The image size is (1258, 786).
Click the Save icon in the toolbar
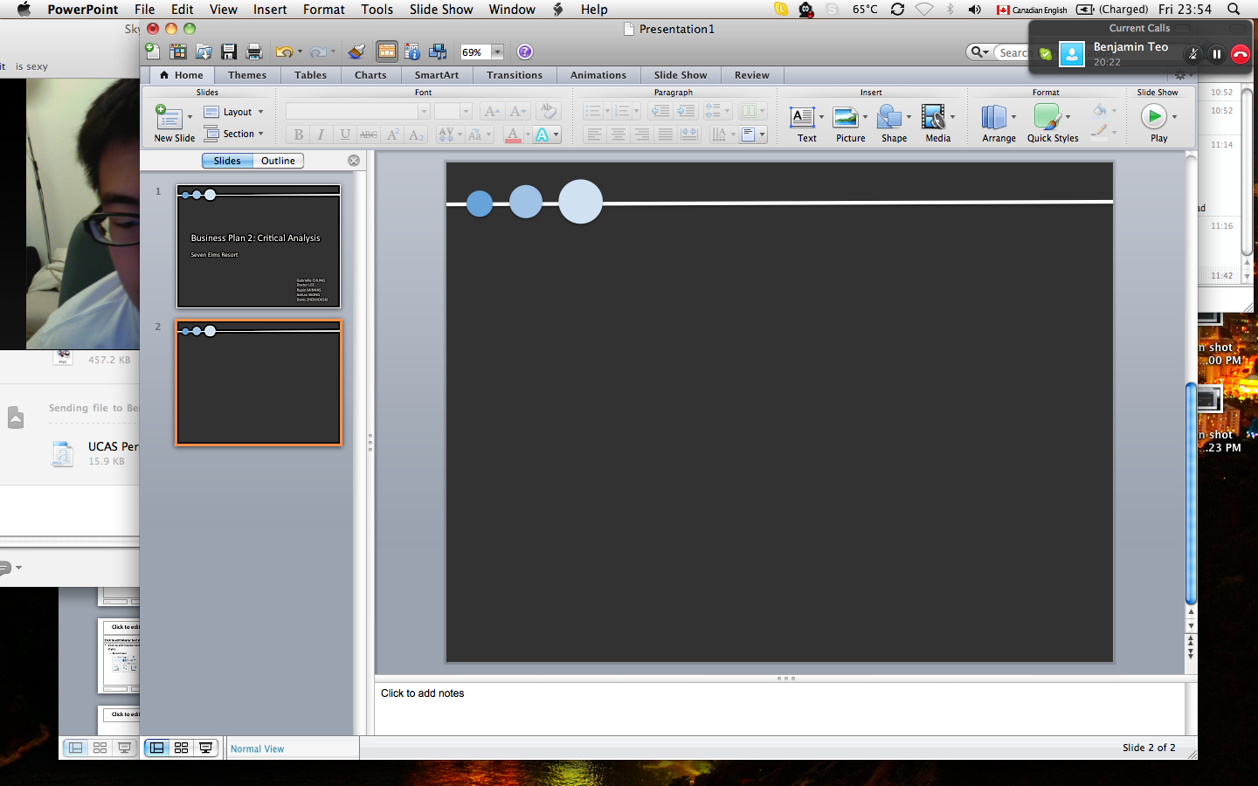(229, 52)
